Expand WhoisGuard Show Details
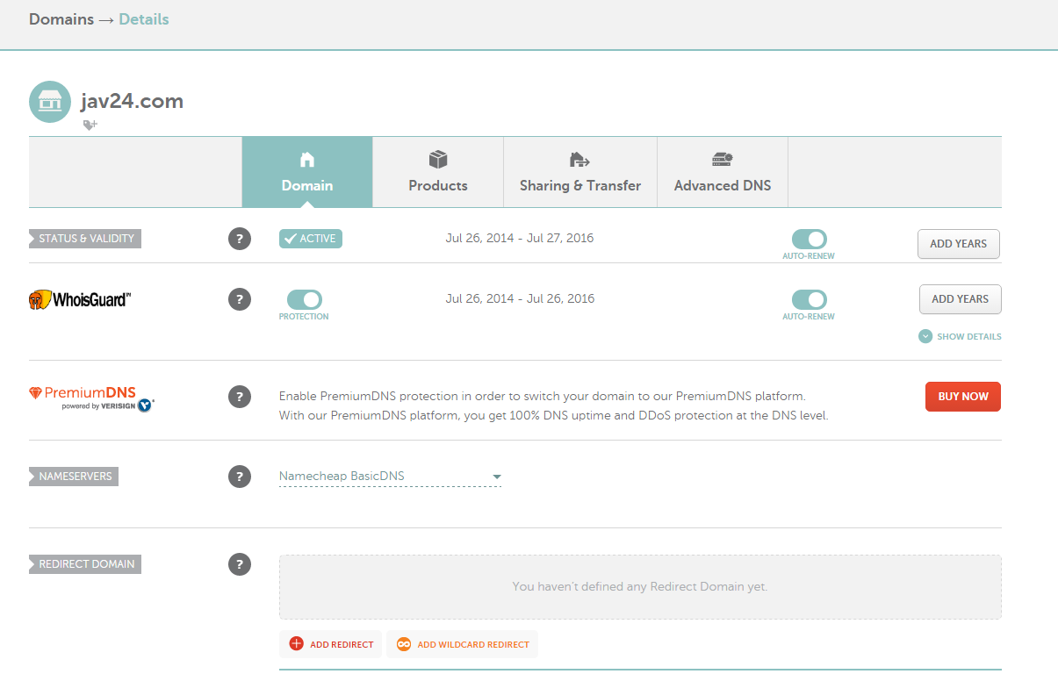This screenshot has height=674, width=1058. [960, 336]
